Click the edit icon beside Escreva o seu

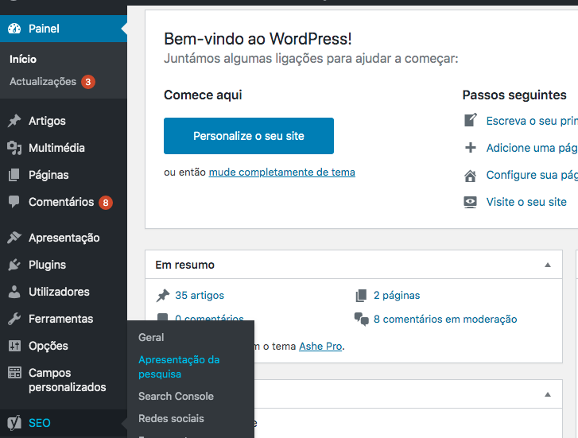pos(471,120)
